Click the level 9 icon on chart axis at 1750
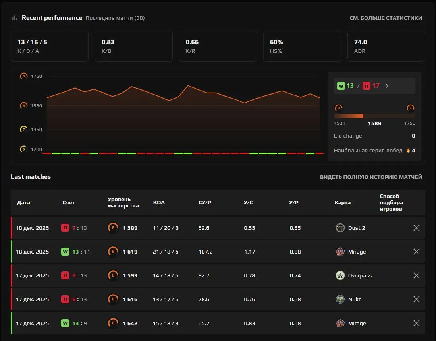 coord(24,76)
